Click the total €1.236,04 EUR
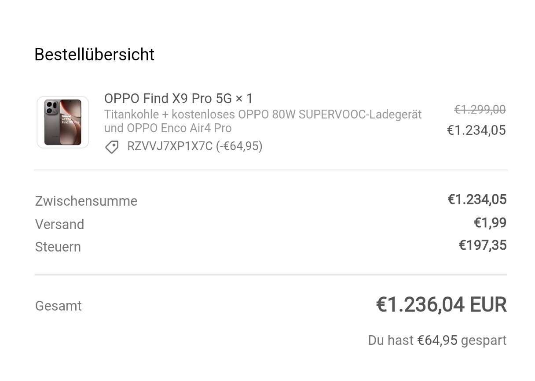This screenshot has width=535, height=381. [x=441, y=305]
